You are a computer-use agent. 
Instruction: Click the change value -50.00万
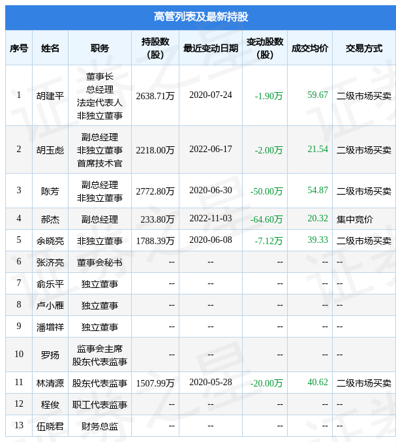(x=266, y=191)
